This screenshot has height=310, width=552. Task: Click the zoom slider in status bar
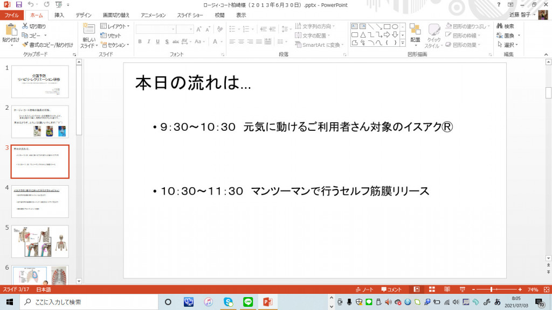[x=492, y=289]
